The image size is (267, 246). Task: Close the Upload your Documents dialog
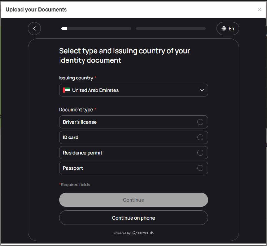(x=260, y=9)
